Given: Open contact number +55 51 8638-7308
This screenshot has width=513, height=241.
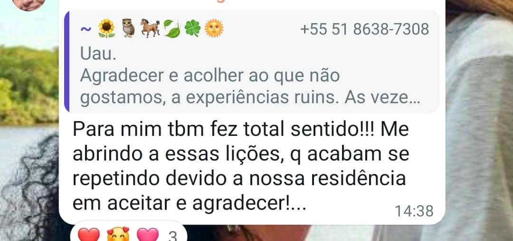Looking at the screenshot, I should coord(364,29).
